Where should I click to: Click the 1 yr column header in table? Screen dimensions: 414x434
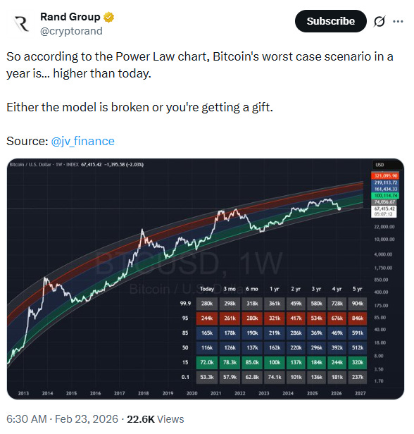point(275,289)
